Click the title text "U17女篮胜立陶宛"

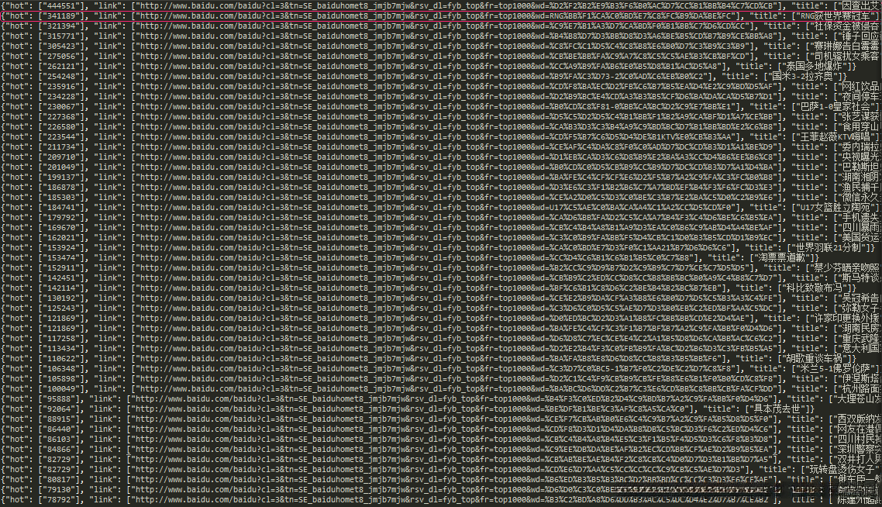(x=834, y=208)
